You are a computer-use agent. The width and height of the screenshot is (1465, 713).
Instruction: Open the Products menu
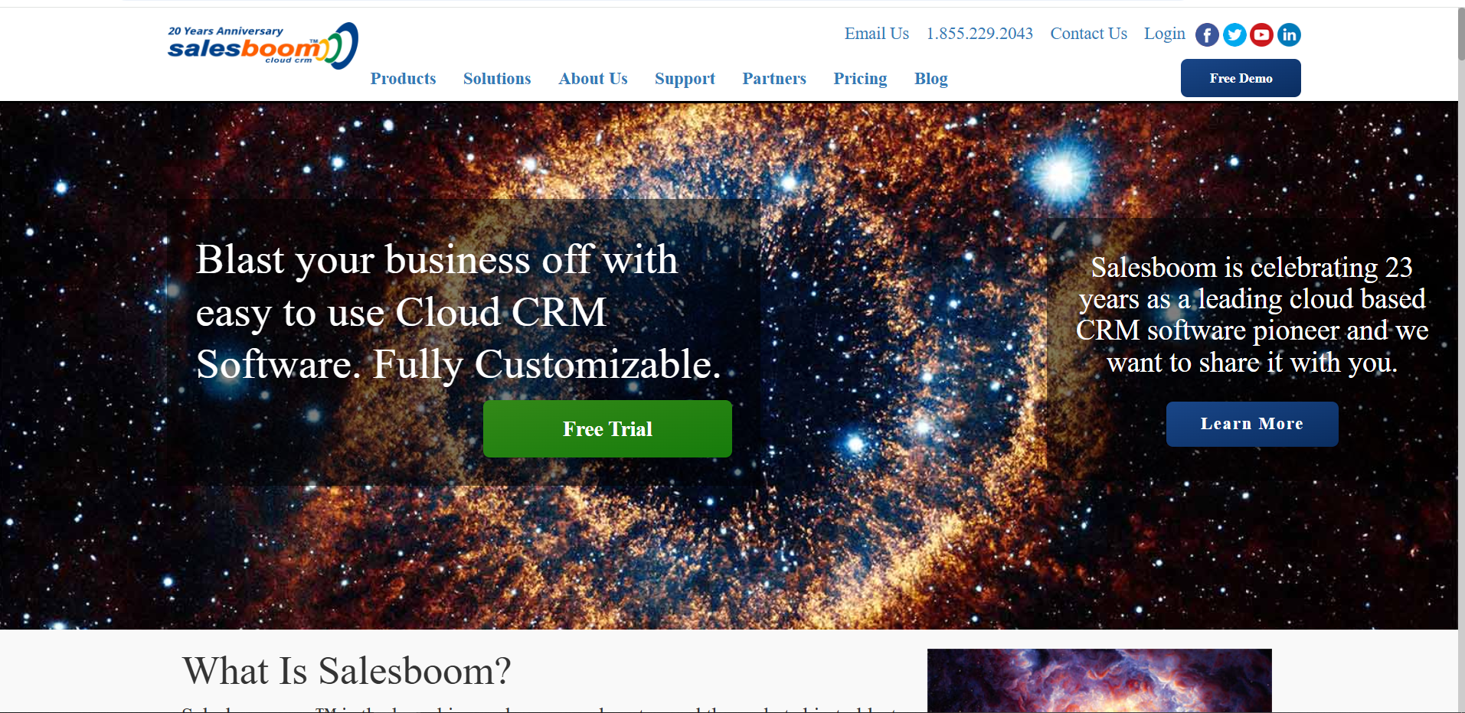(x=403, y=78)
